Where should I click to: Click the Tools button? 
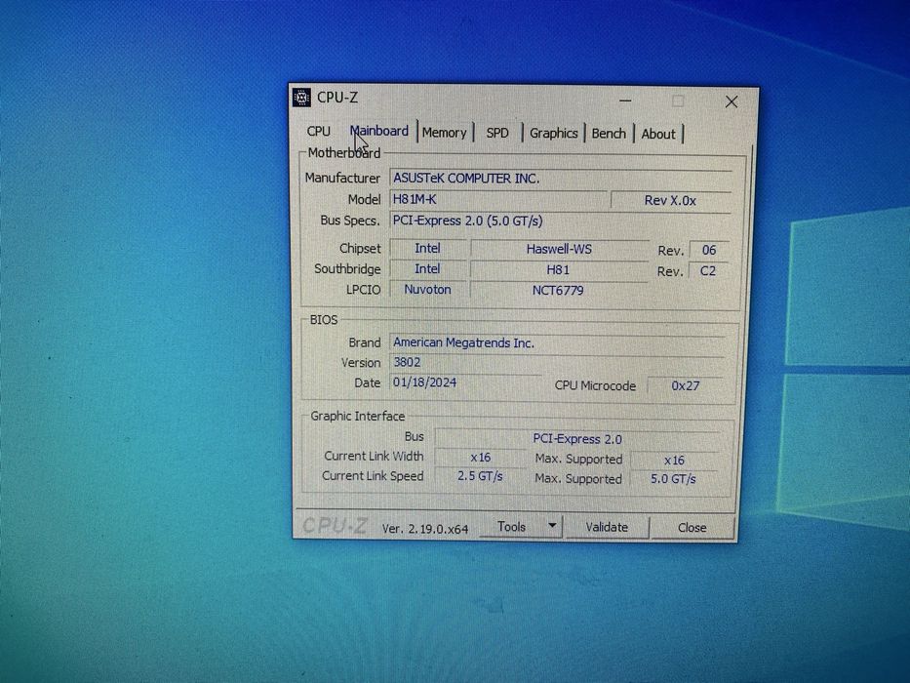511,527
